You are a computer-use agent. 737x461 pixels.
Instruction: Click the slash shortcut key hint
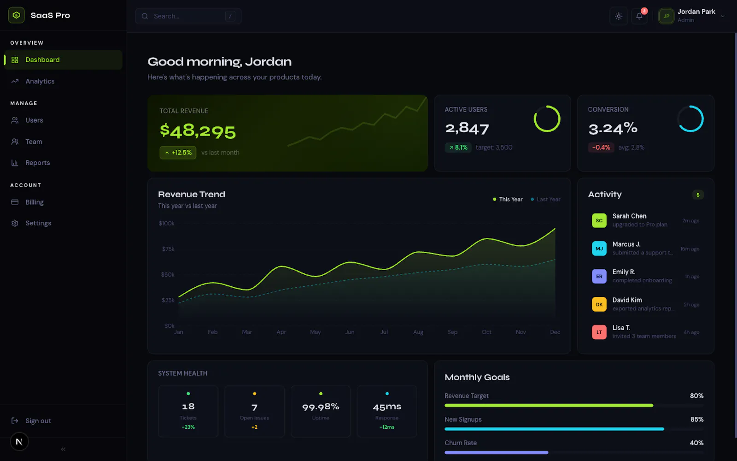tap(230, 16)
